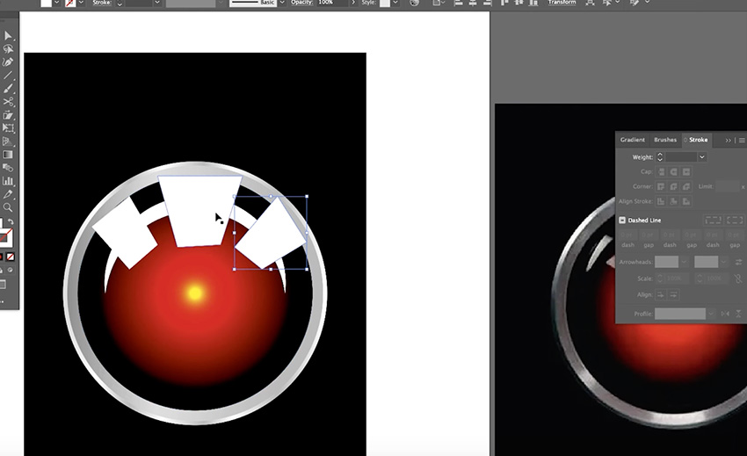Open Recolor Artwork color wheel
The image size is (747, 456).
(x=415, y=3)
